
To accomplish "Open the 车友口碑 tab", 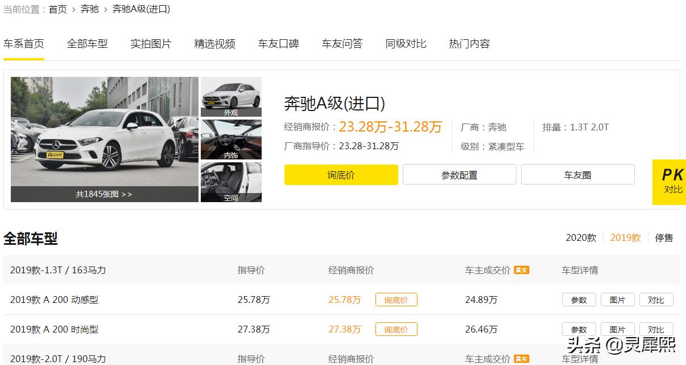I will (278, 44).
